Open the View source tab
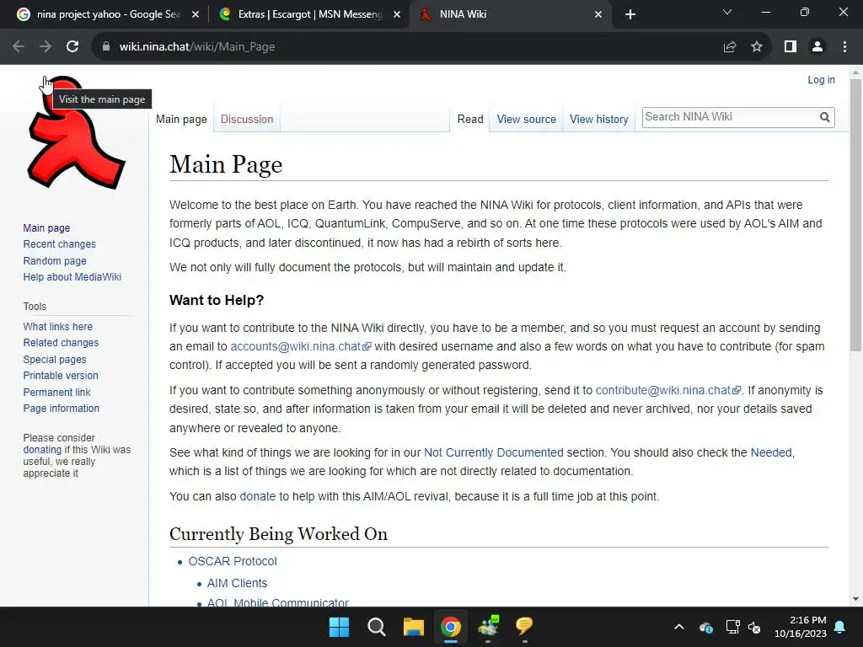Image resolution: width=863 pixels, height=647 pixels. (526, 120)
